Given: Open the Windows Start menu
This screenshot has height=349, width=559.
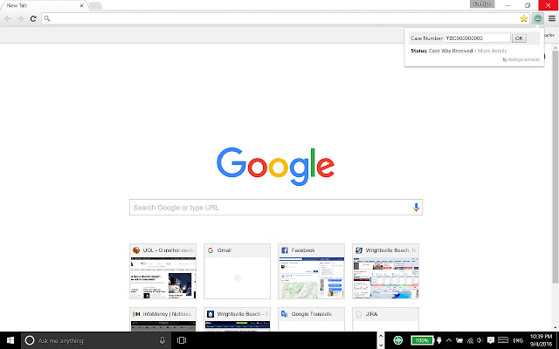Looking at the screenshot, I should (10, 340).
